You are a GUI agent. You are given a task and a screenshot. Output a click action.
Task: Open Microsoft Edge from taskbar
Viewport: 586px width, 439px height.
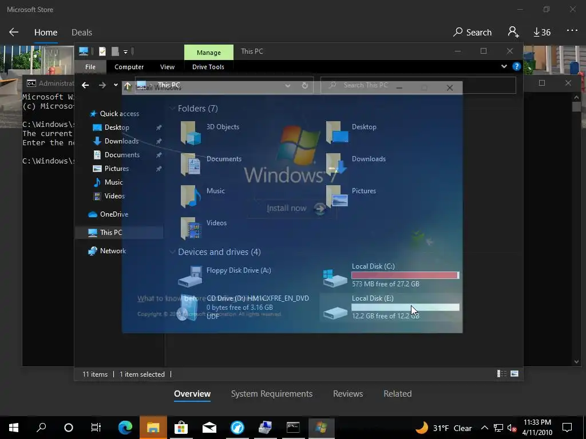point(125,428)
